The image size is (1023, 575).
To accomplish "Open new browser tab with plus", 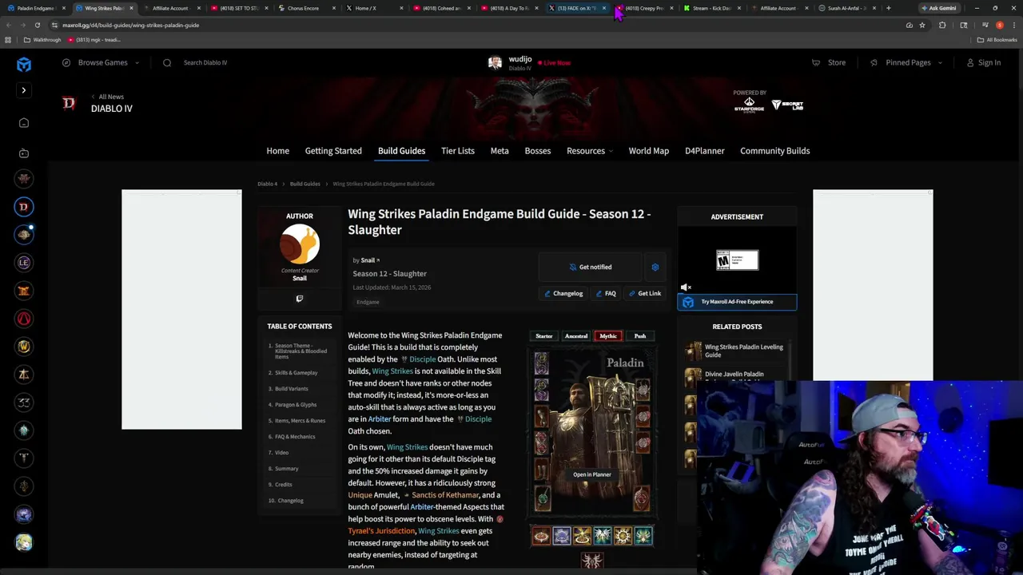I will tap(888, 8).
